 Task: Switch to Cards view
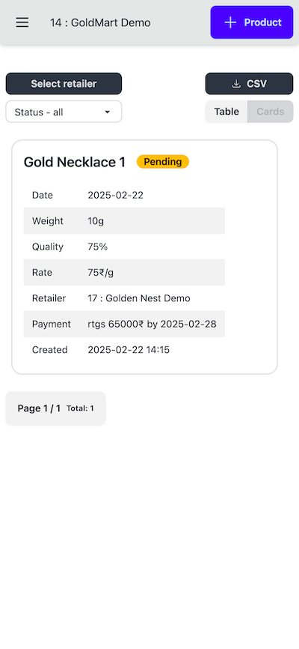click(271, 112)
